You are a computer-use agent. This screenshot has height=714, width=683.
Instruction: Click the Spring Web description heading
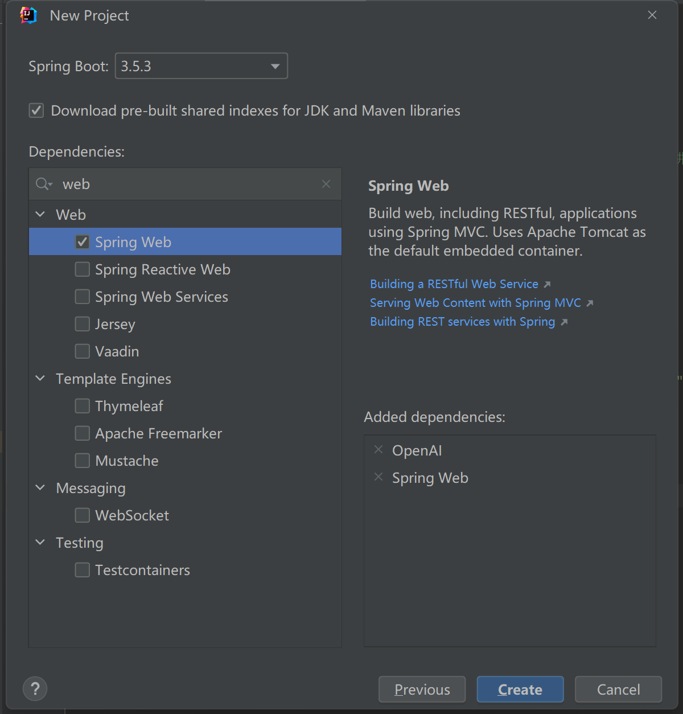point(409,186)
